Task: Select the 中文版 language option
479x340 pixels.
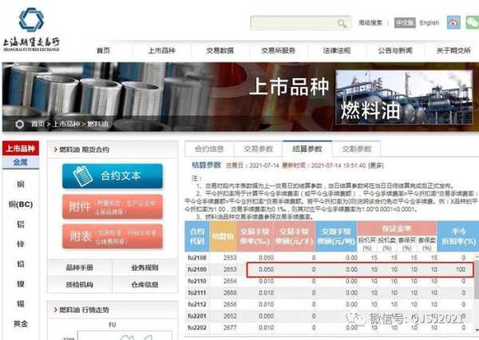Action: tap(404, 23)
